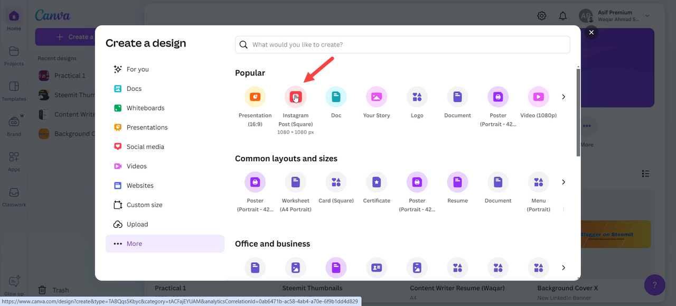676x306 pixels.
Task: Click the dialog vertical scrollbar
Action: [578, 112]
